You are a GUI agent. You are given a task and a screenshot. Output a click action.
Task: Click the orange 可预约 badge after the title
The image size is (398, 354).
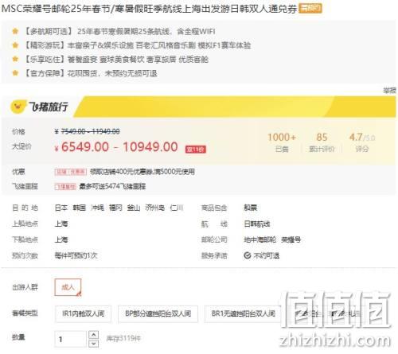(310, 9)
